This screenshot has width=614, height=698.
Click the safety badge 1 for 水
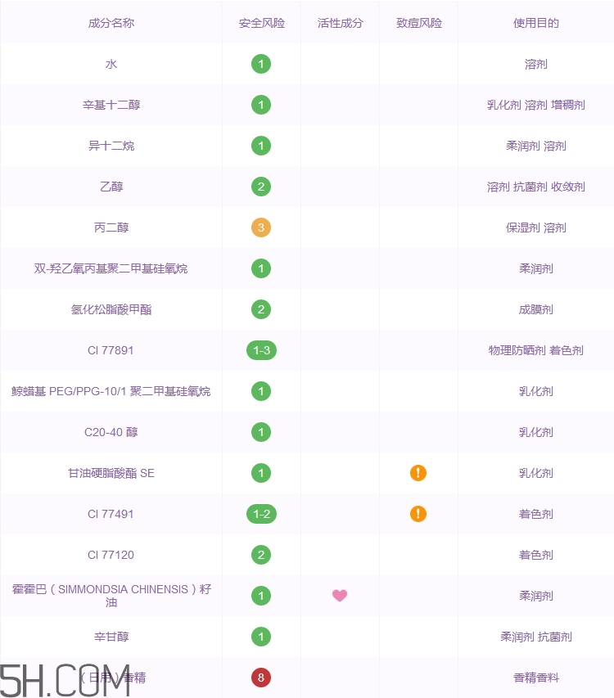(261, 64)
